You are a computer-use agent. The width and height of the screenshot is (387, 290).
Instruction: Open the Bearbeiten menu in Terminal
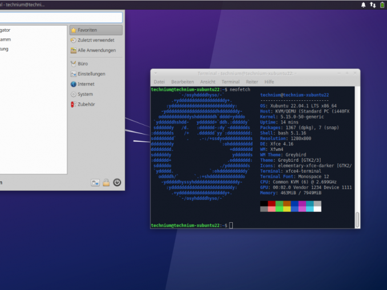click(x=183, y=82)
